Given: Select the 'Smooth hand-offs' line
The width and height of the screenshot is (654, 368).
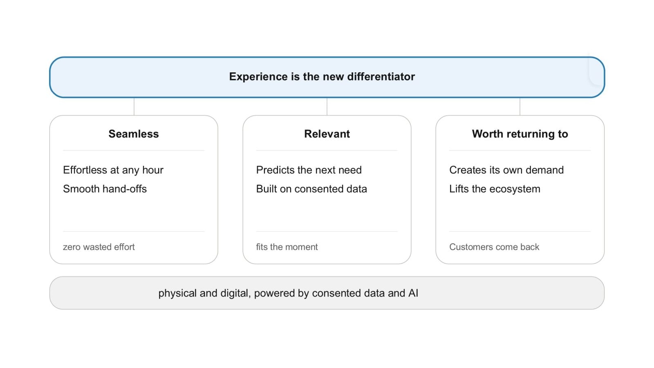Looking at the screenshot, I should point(105,189).
